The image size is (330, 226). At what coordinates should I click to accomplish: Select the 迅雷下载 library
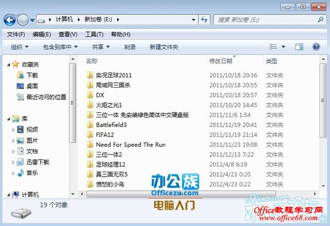pos(33,162)
